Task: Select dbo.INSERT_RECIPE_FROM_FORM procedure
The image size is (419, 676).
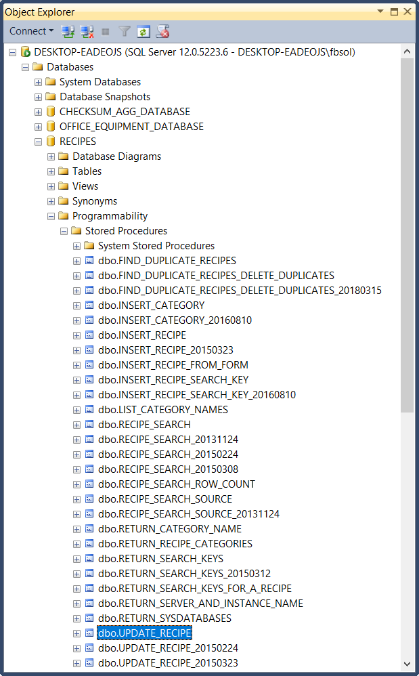Action: tap(173, 365)
